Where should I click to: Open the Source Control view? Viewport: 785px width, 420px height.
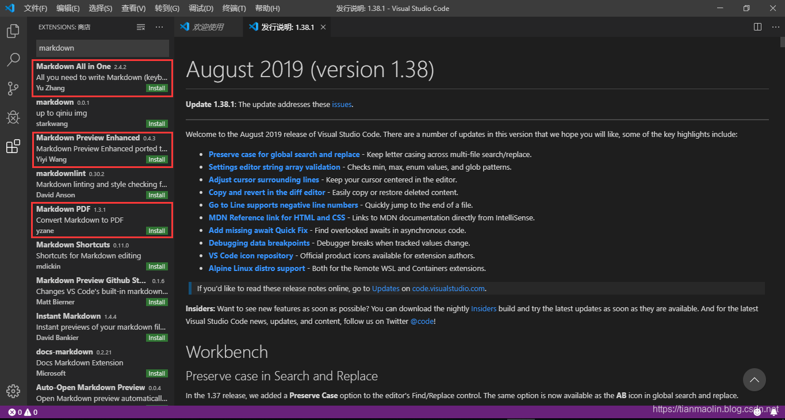tap(13, 89)
